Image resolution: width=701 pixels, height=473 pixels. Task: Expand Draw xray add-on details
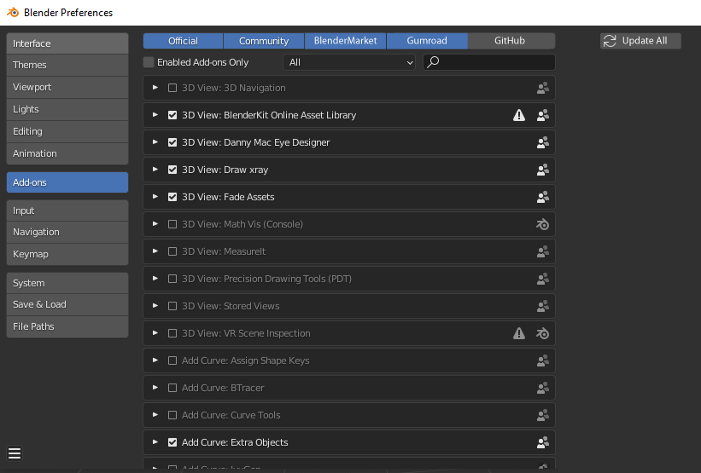click(155, 169)
